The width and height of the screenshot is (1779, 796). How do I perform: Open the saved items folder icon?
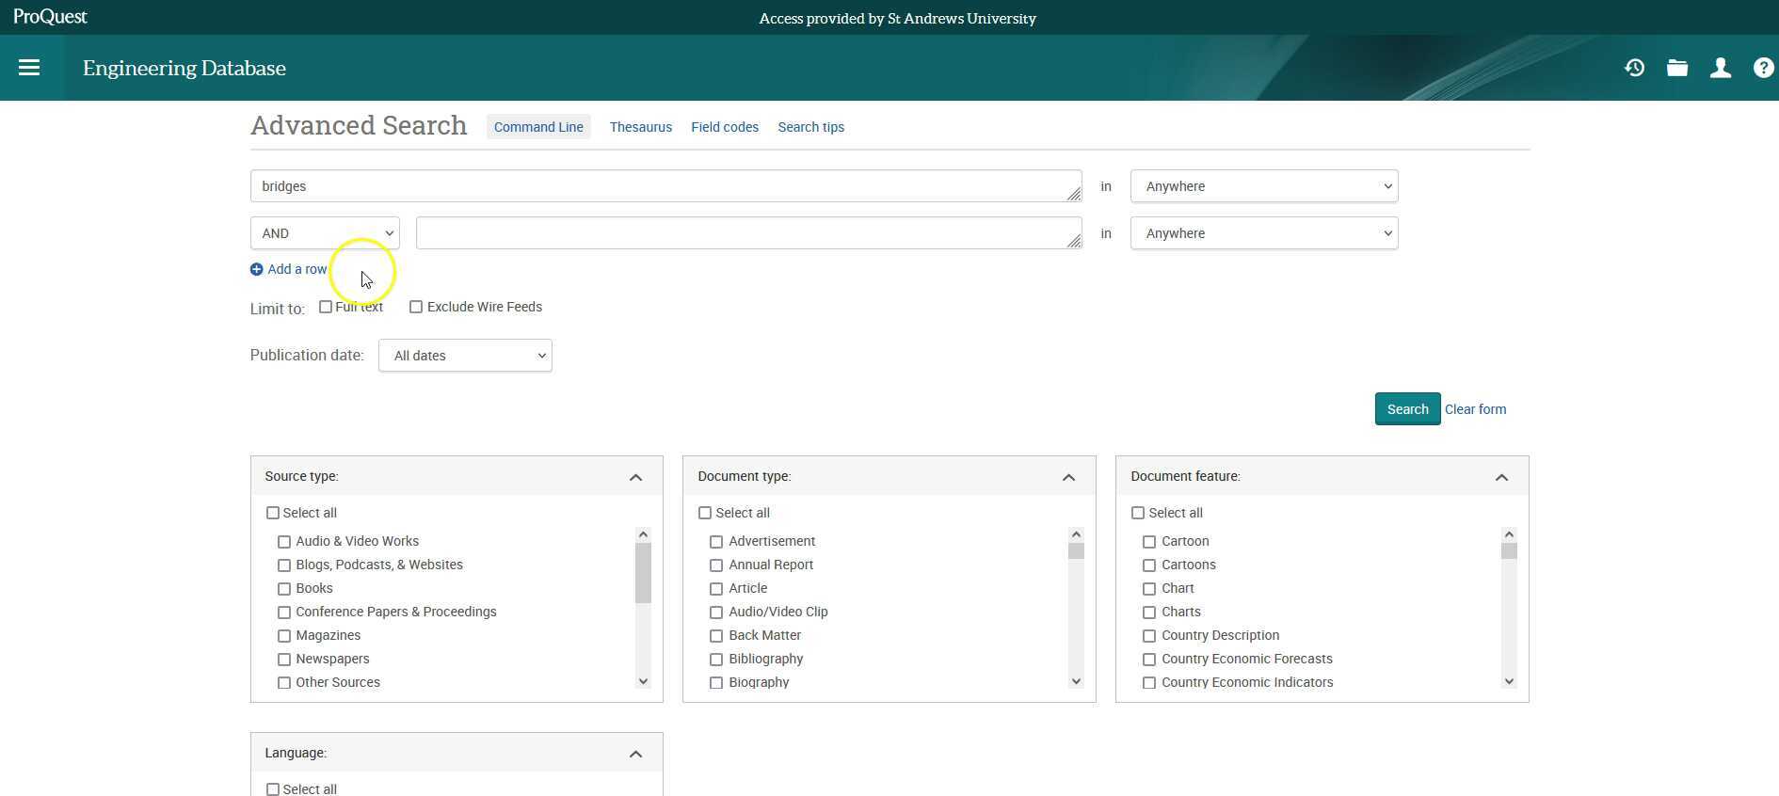tap(1676, 68)
